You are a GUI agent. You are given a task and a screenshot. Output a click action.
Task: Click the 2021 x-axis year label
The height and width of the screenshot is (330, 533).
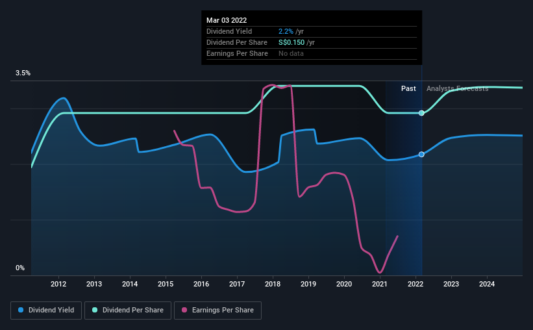(x=380, y=284)
